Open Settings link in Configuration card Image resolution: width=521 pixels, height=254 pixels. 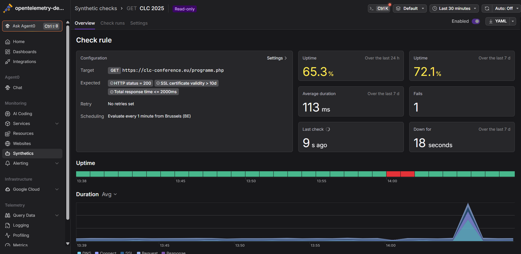[x=277, y=58]
